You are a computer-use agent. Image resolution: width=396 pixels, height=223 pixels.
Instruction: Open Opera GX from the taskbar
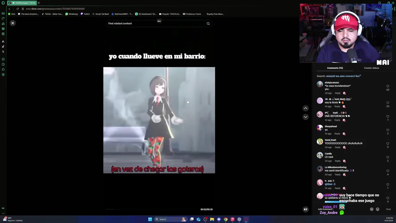point(246,219)
